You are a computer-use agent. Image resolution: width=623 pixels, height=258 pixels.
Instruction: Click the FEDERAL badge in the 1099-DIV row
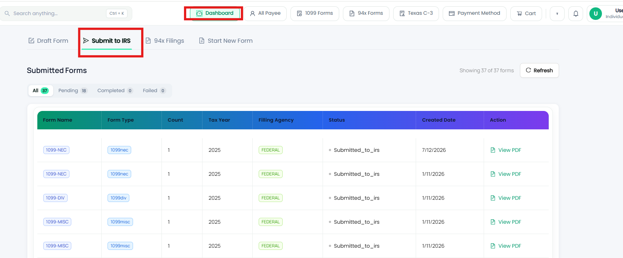tap(270, 198)
